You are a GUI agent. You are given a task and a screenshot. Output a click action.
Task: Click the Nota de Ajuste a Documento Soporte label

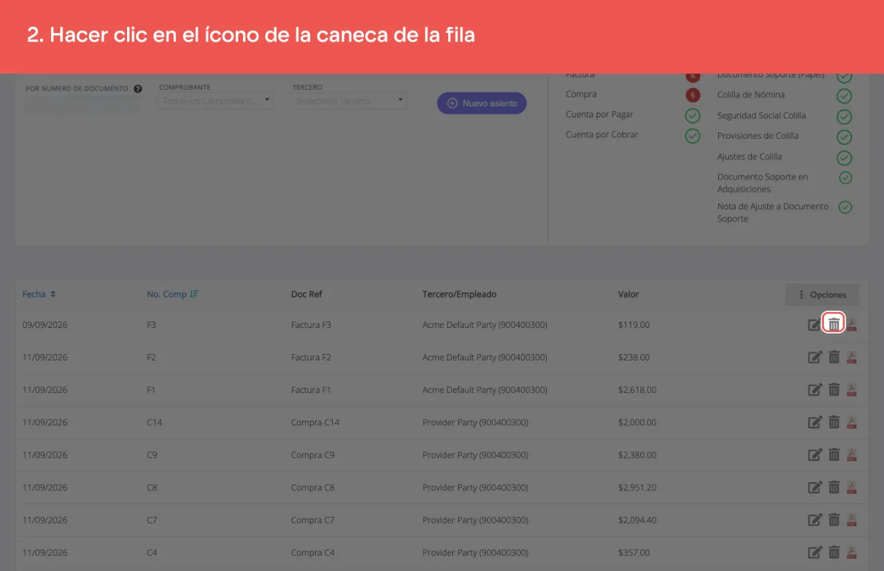pos(773,213)
